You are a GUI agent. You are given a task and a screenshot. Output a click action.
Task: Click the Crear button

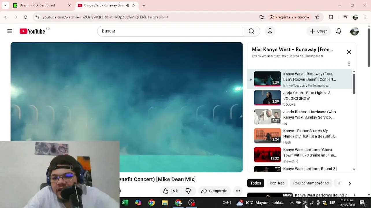click(x=318, y=31)
